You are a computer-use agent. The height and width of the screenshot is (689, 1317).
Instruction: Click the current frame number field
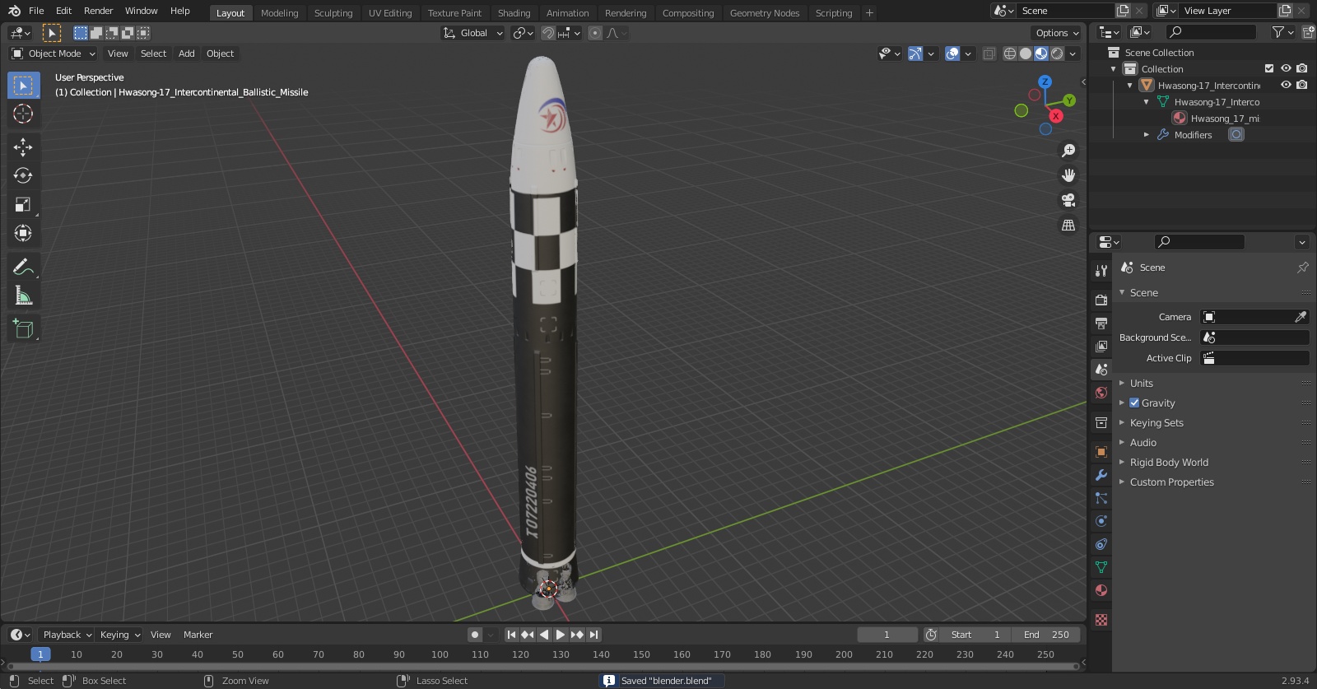(x=887, y=635)
